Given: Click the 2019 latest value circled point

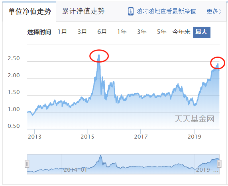Looking at the screenshot, I should (218, 63).
